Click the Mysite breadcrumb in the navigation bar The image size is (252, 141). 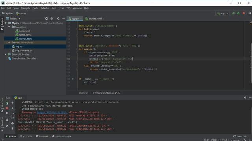click(x=7, y=13)
